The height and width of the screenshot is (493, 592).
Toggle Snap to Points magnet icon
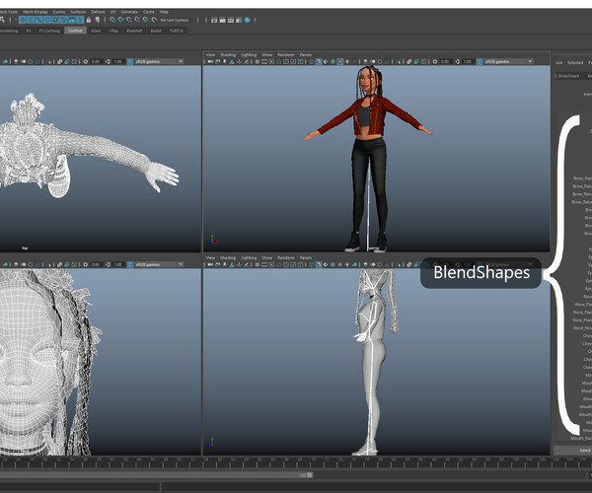pos(128,20)
